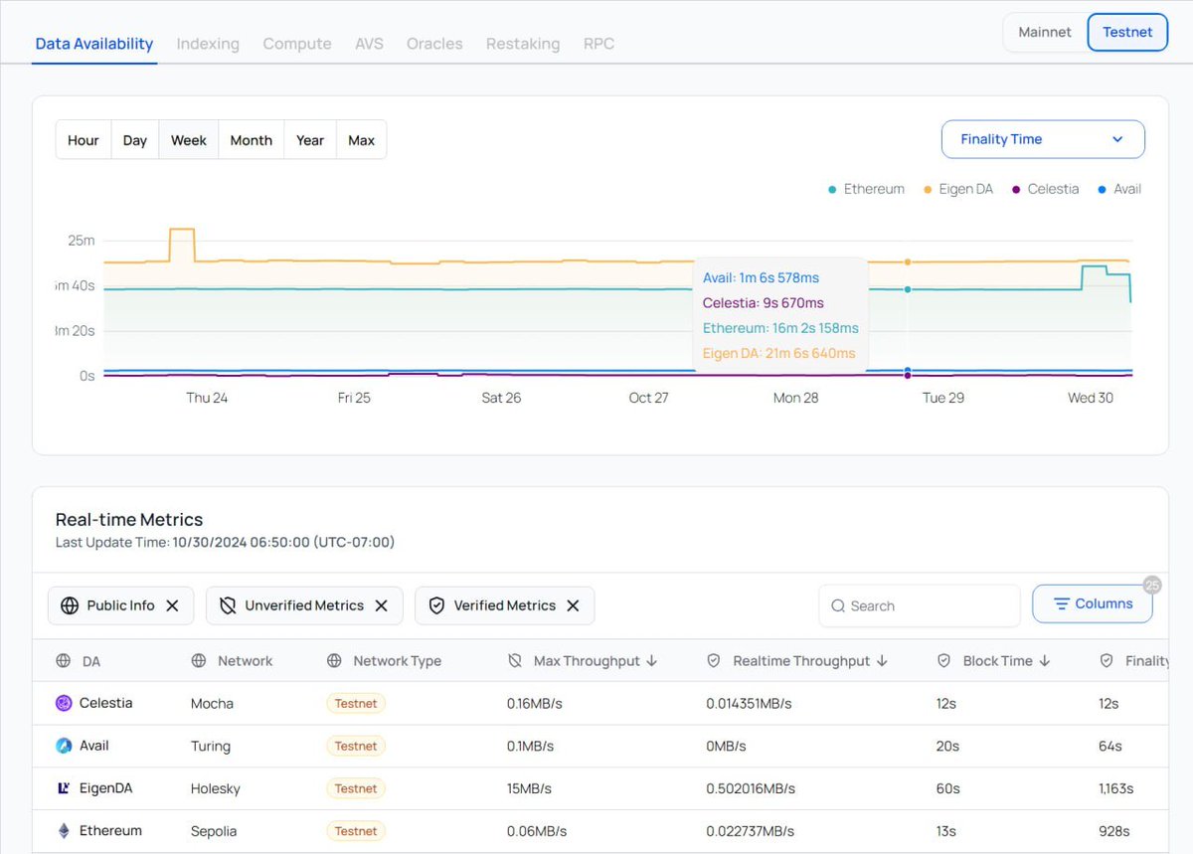Image resolution: width=1193 pixels, height=854 pixels.
Task: Select the Max time range
Action: pos(362,140)
